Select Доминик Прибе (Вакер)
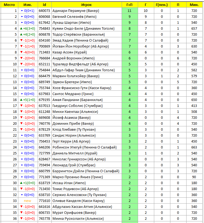 tap(73, 123)
